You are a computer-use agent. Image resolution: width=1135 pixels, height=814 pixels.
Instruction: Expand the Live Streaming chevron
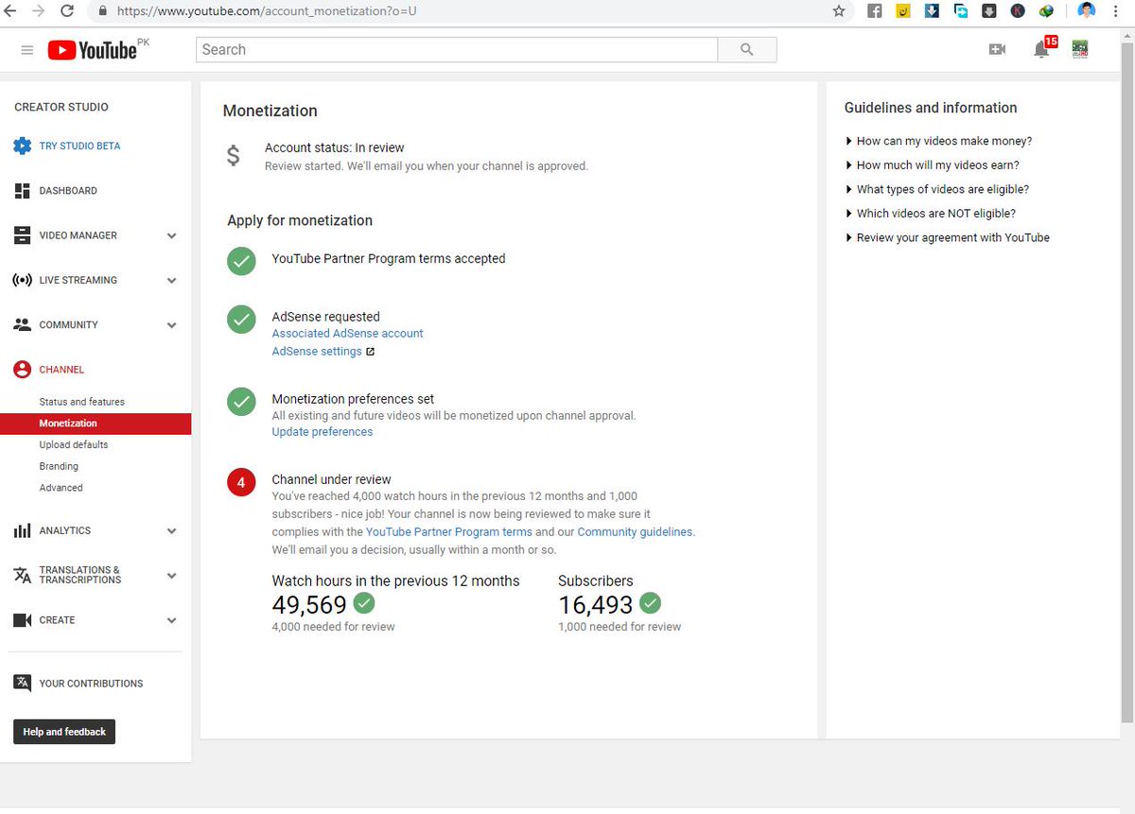pos(171,281)
